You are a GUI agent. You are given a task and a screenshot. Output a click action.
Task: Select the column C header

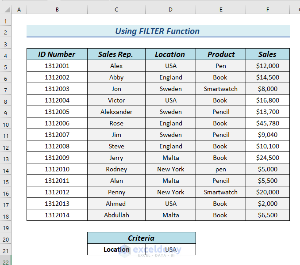(116, 9)
